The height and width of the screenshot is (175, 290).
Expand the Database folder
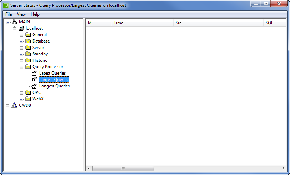pos(21,42)
